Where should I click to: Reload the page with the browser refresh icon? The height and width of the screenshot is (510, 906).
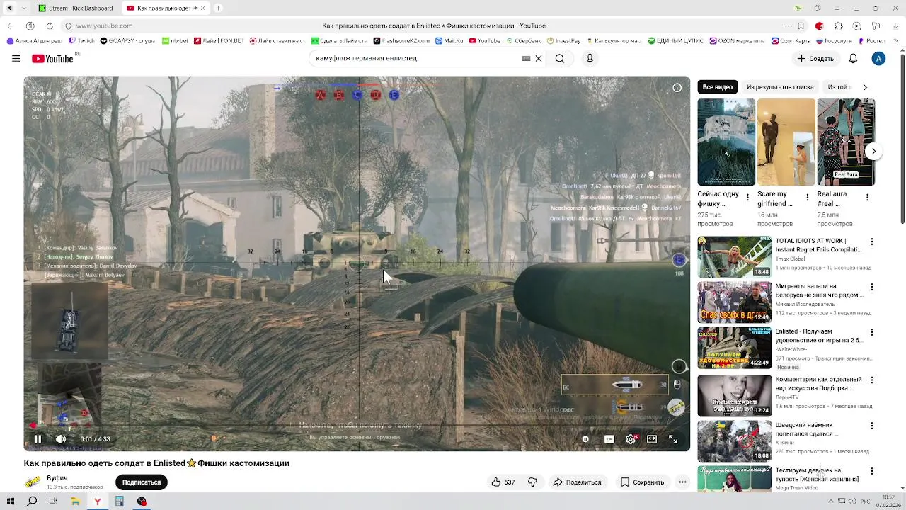[x=50, y=26]
